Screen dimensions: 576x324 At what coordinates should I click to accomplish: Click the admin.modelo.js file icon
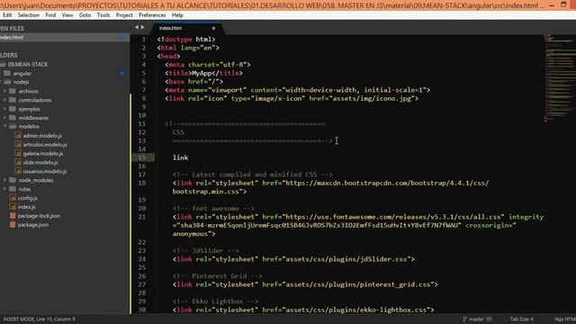point(18,136)
